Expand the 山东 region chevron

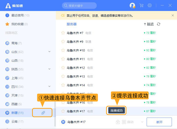pyautogui.click(x=49, y=52)
